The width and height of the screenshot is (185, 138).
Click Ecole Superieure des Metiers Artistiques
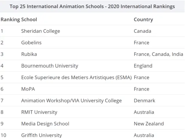[76, 77]
